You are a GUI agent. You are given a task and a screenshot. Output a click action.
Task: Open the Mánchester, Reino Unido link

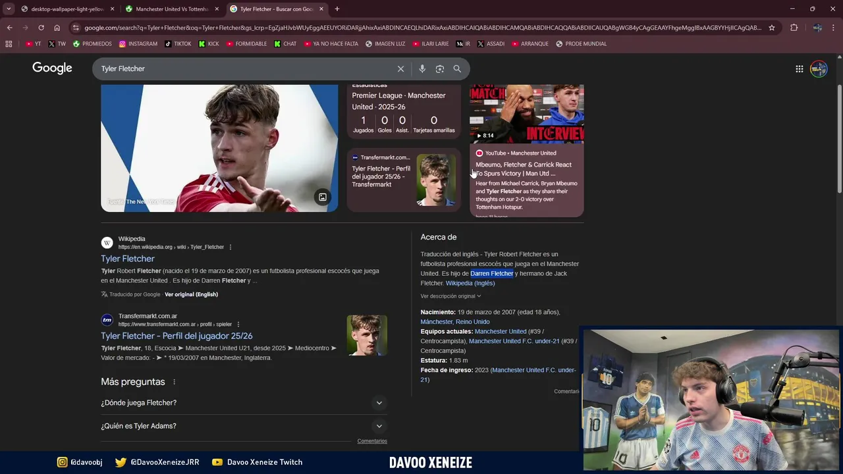point(455,322)
